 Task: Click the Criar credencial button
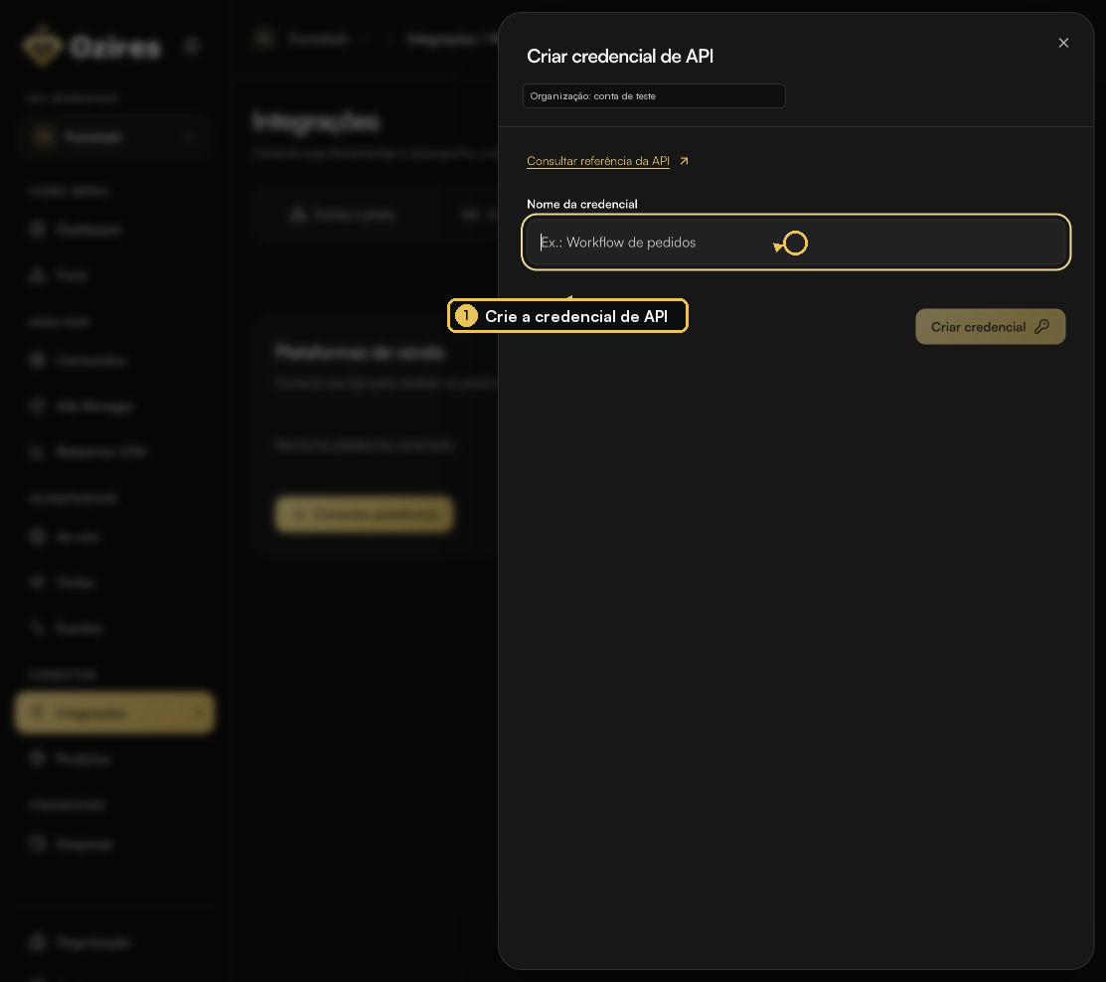click(990, 327)
